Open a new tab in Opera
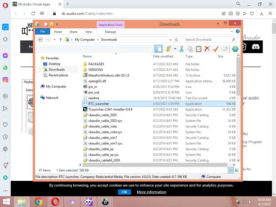Screen dimensions: 276x207 click(x=68, y=4)
